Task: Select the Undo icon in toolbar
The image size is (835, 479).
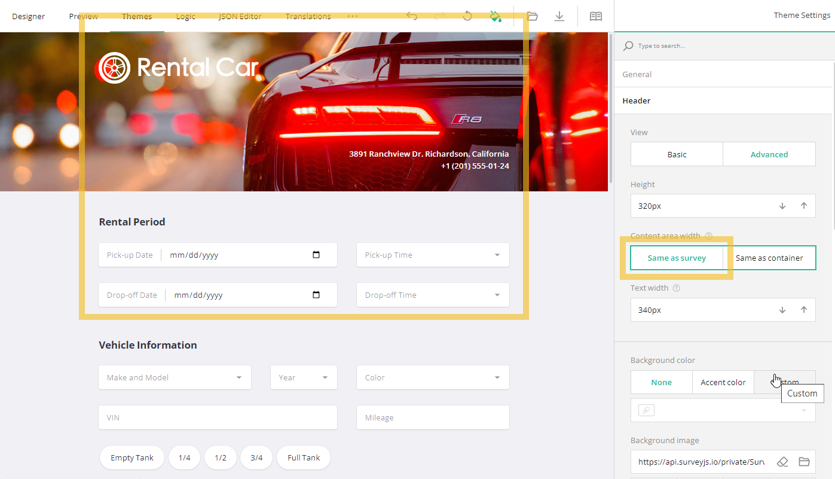Action: point(412,16)
